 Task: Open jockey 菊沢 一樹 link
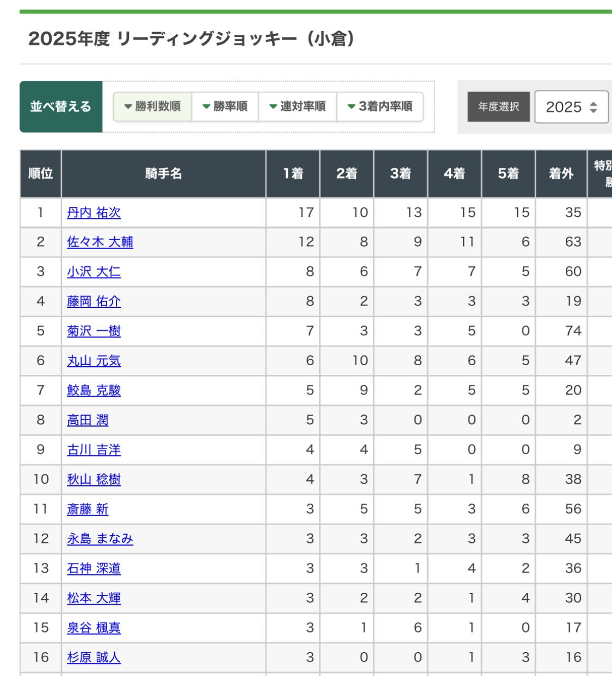tap(94, 331)
